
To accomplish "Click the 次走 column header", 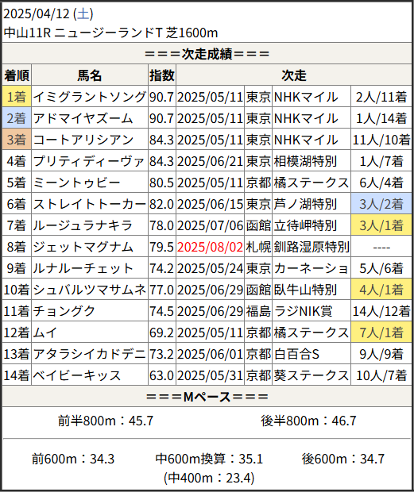I will point(294,75).
